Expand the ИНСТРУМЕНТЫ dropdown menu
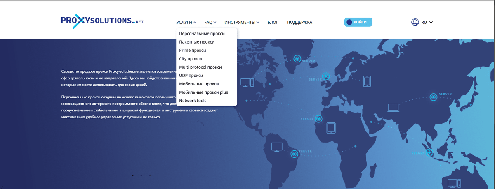The image size is (495, 189). point(242,22)
